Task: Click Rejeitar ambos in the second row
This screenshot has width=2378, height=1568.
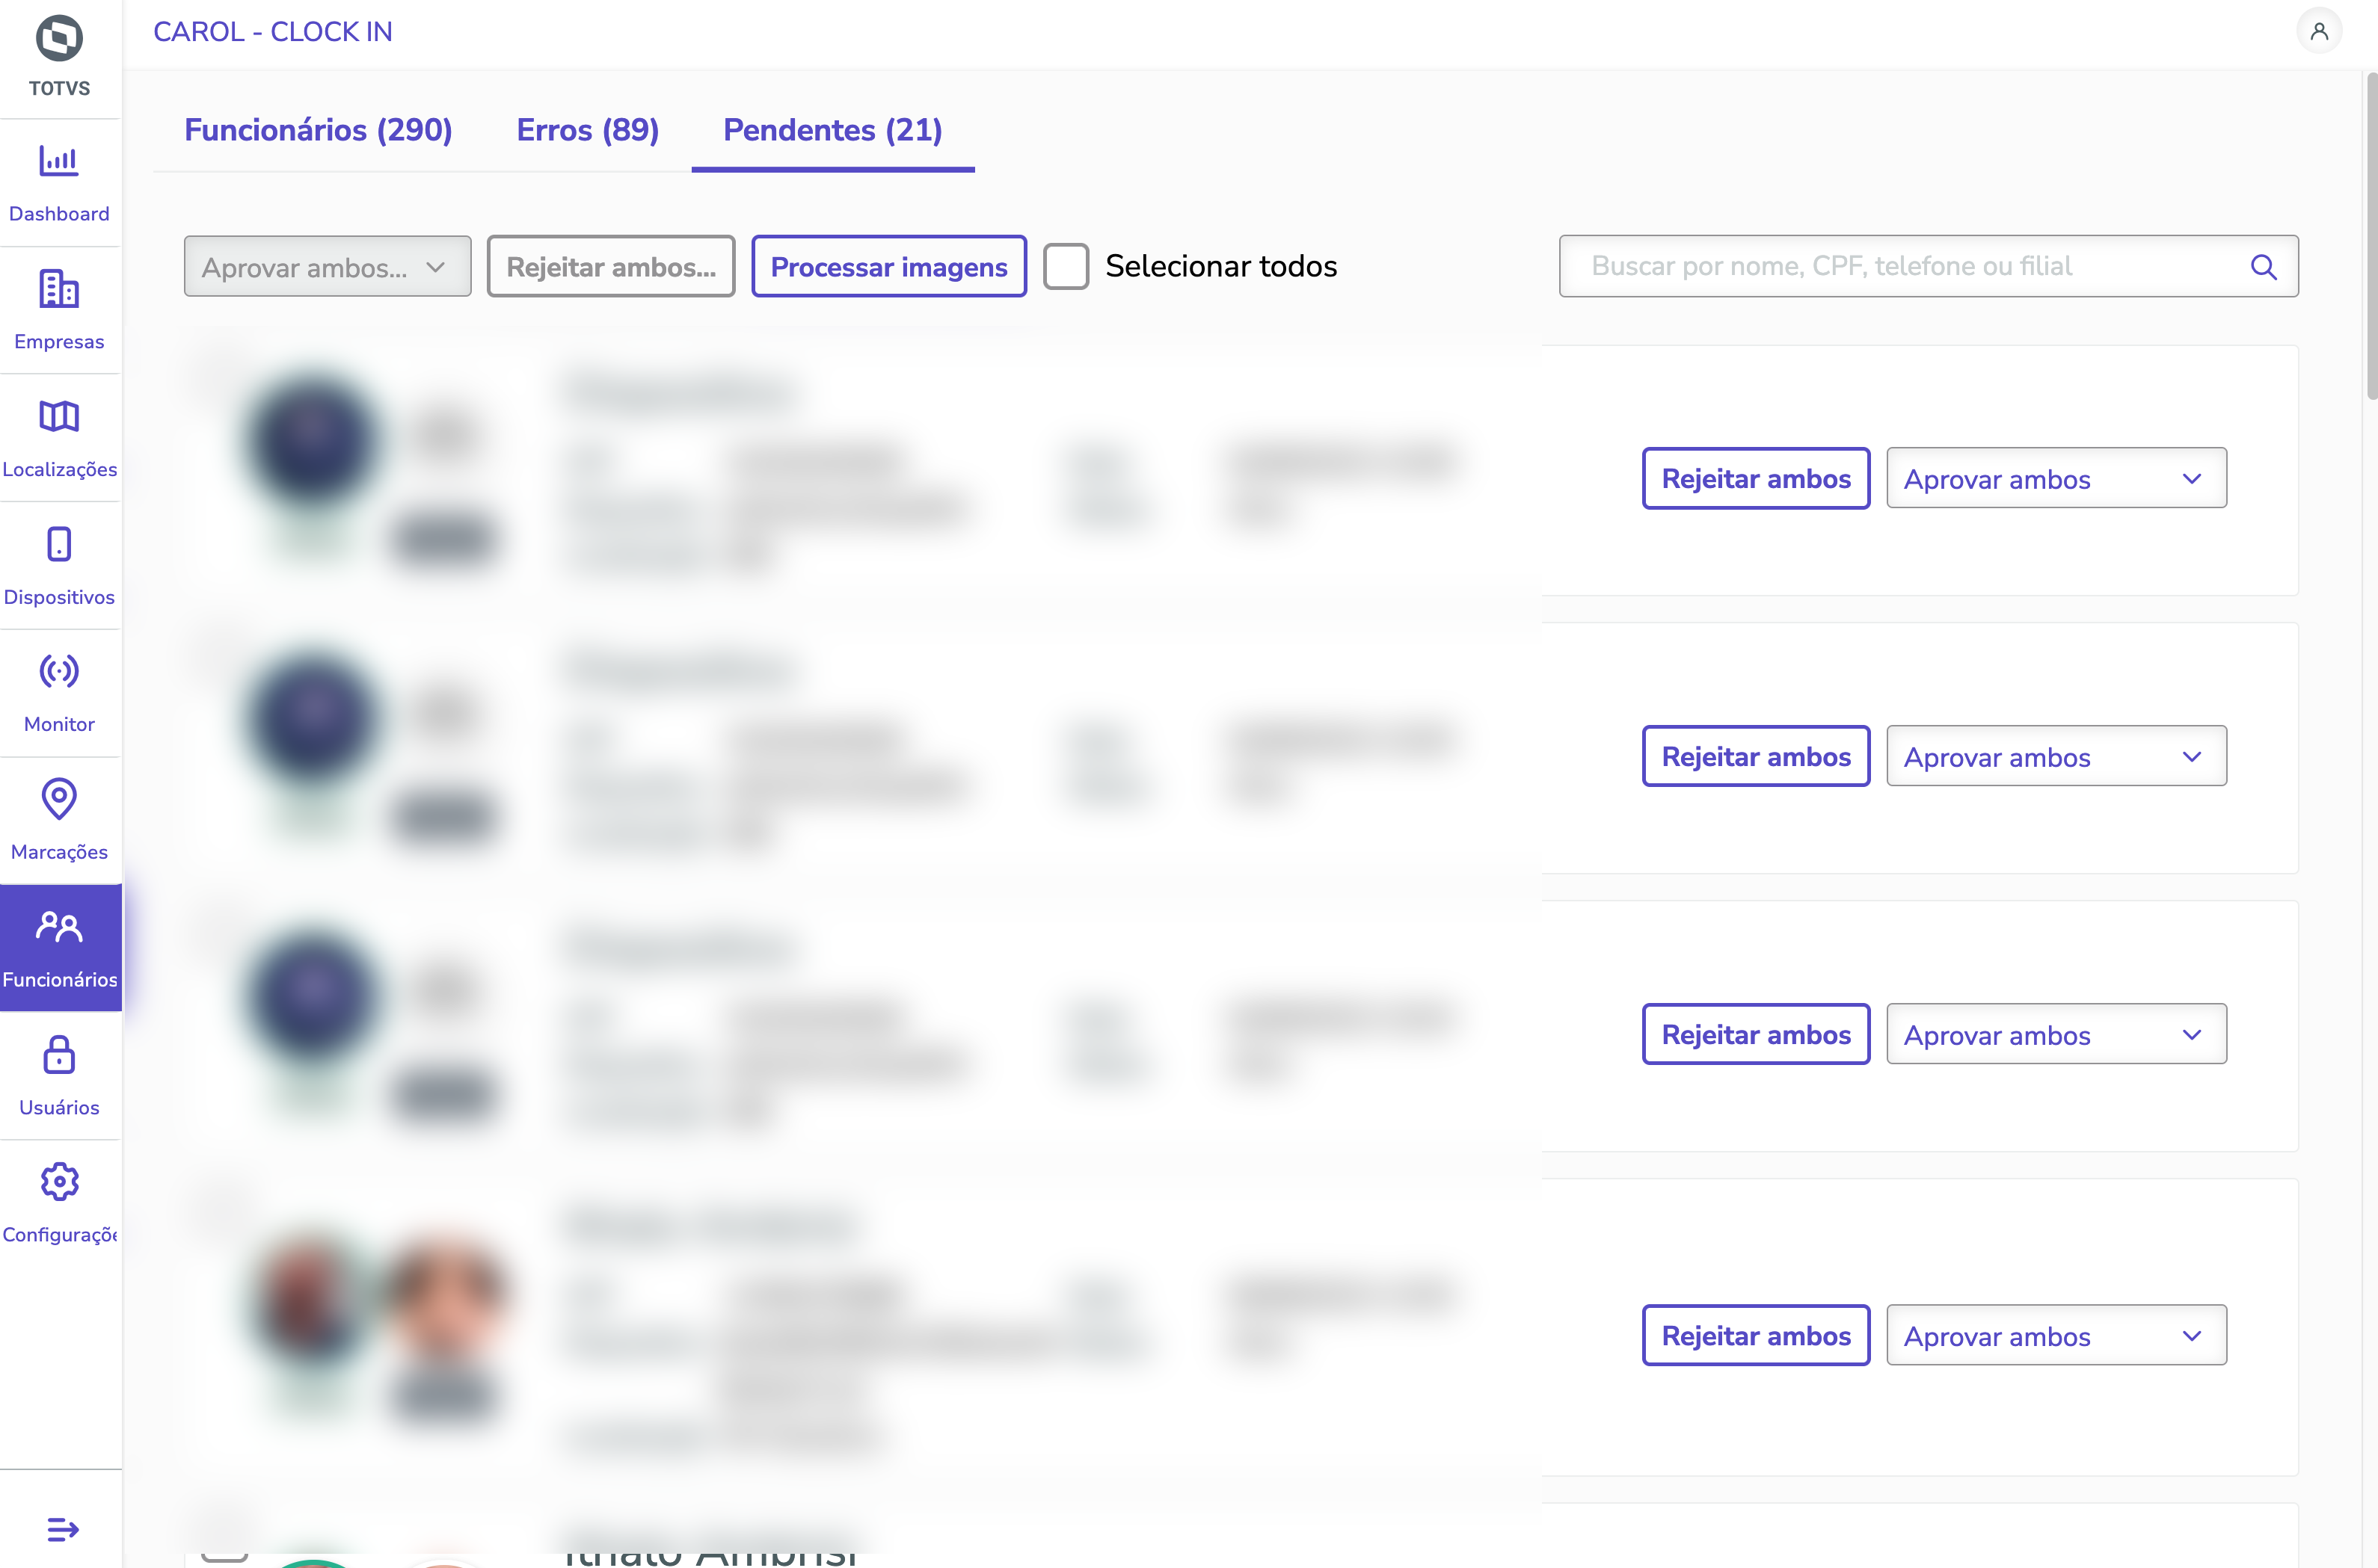Action: coord(1756,757)
